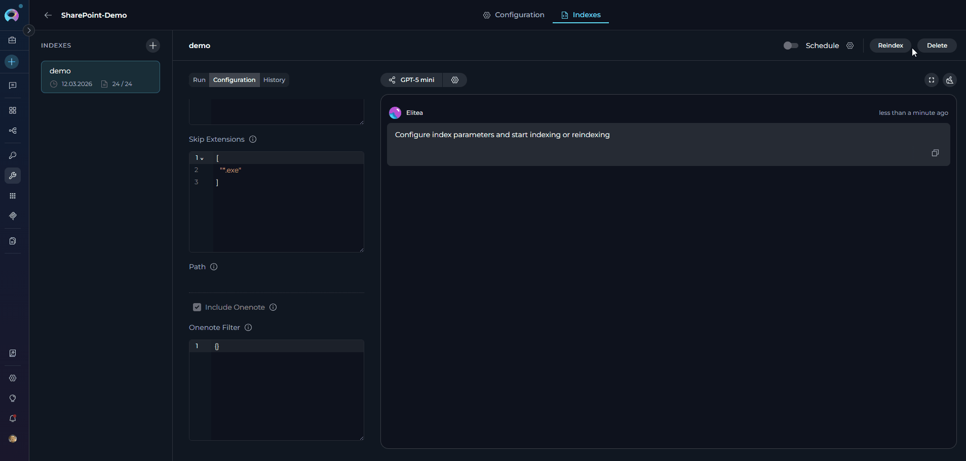Show the Onenote Filter info tooltip
Screen dimensions: 966x461
point(248,327)
